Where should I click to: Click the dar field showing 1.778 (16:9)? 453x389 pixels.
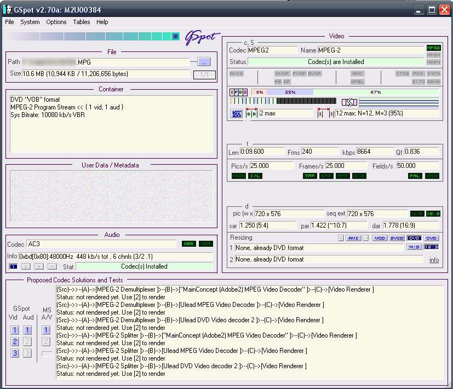click(x=411, y=225)
